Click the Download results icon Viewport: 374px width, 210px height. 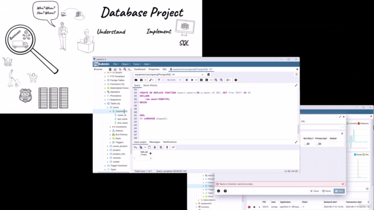167,148
